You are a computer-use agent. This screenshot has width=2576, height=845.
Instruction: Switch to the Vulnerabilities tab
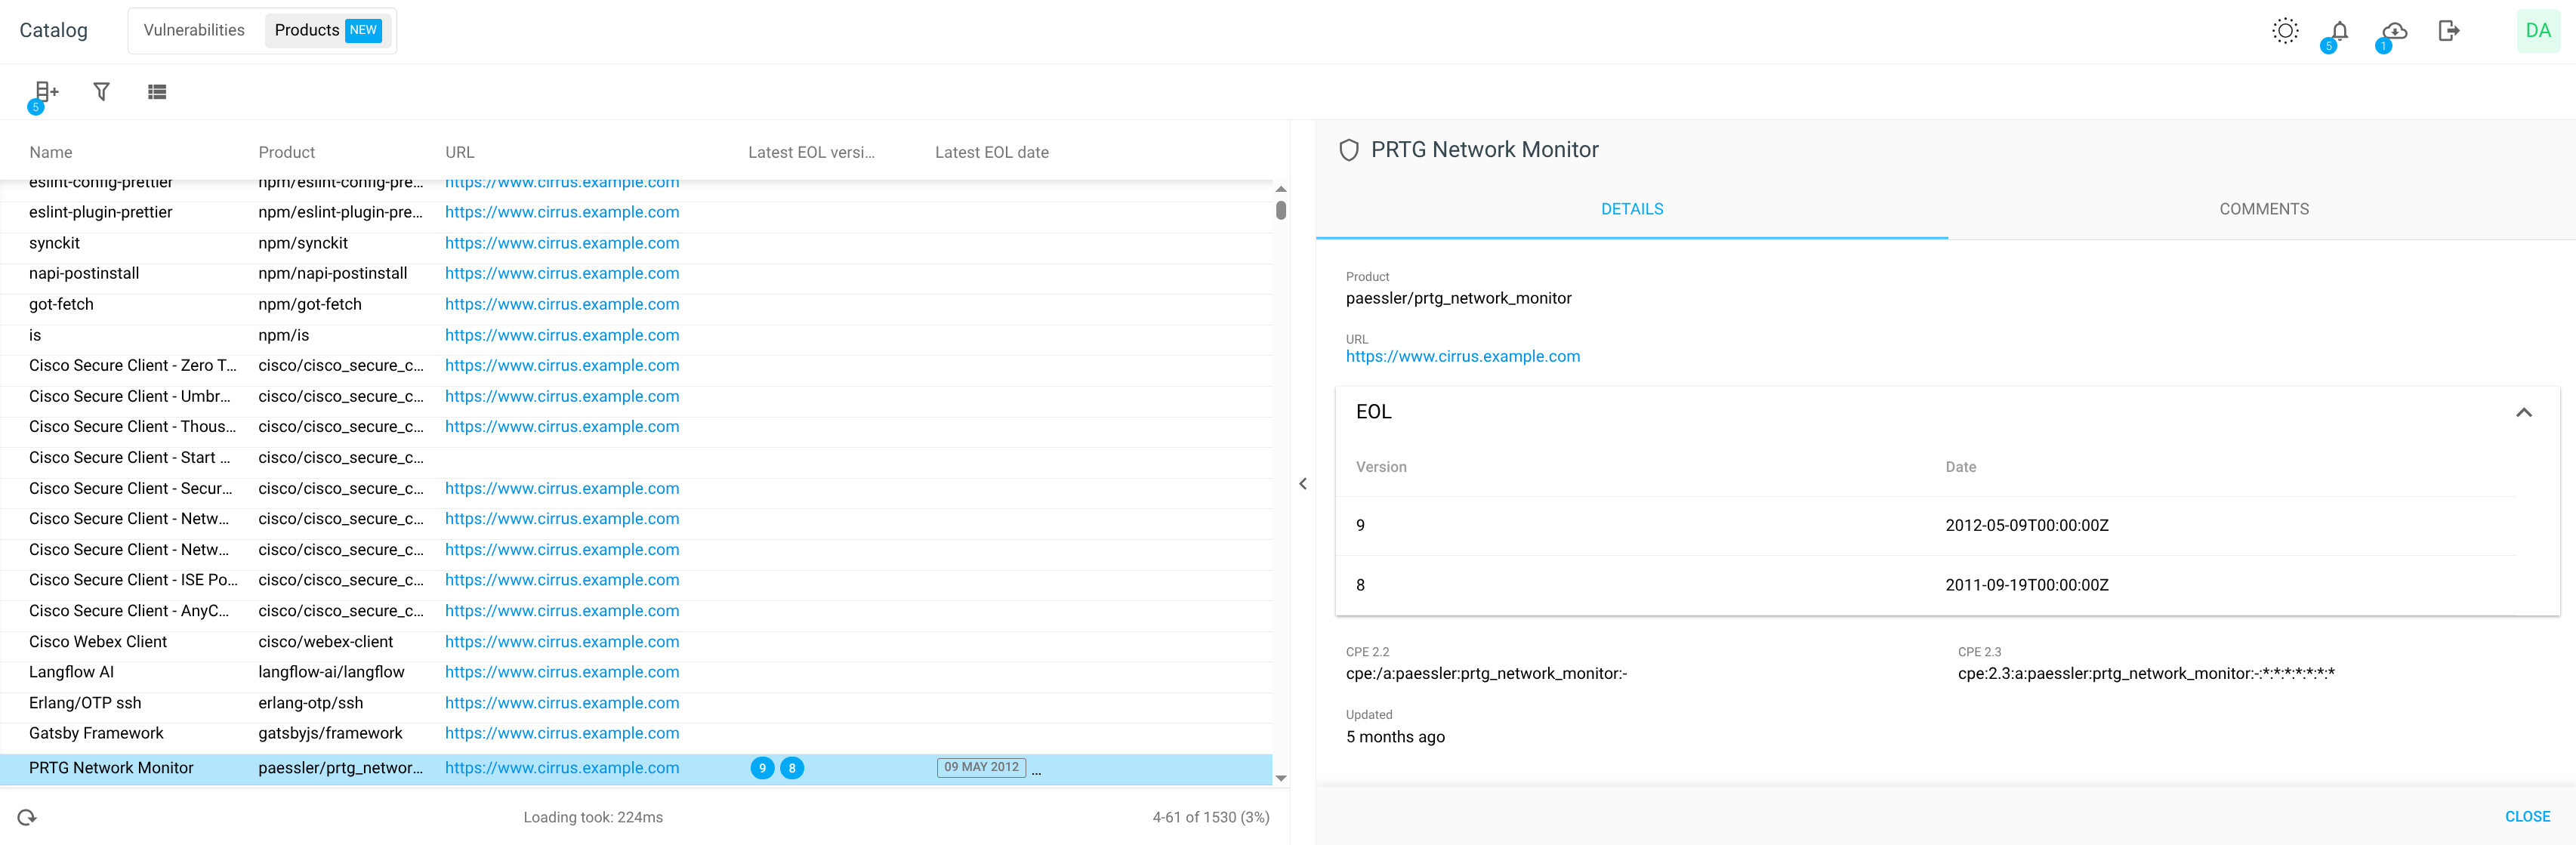point(194,30)
